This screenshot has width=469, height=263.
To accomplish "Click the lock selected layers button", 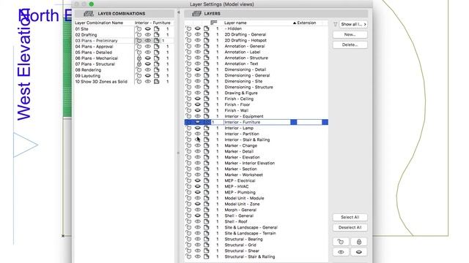I will click(x=359, y=242).
